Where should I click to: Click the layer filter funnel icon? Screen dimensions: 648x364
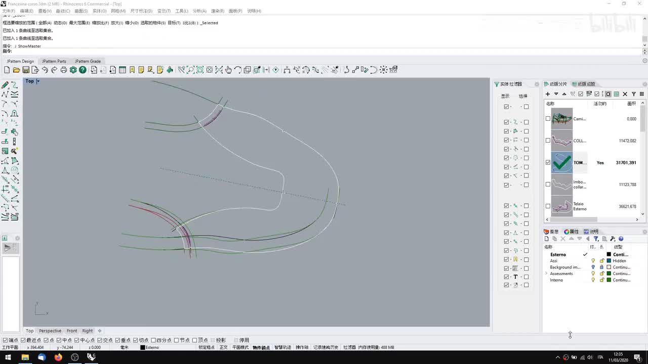pos(596,239)
